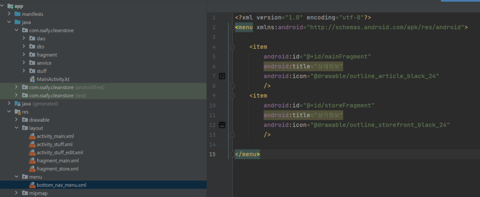The height and width of the screenshot is (197, 480).
Task: Open MainActivity.kt file
Action: click(53, 79)
